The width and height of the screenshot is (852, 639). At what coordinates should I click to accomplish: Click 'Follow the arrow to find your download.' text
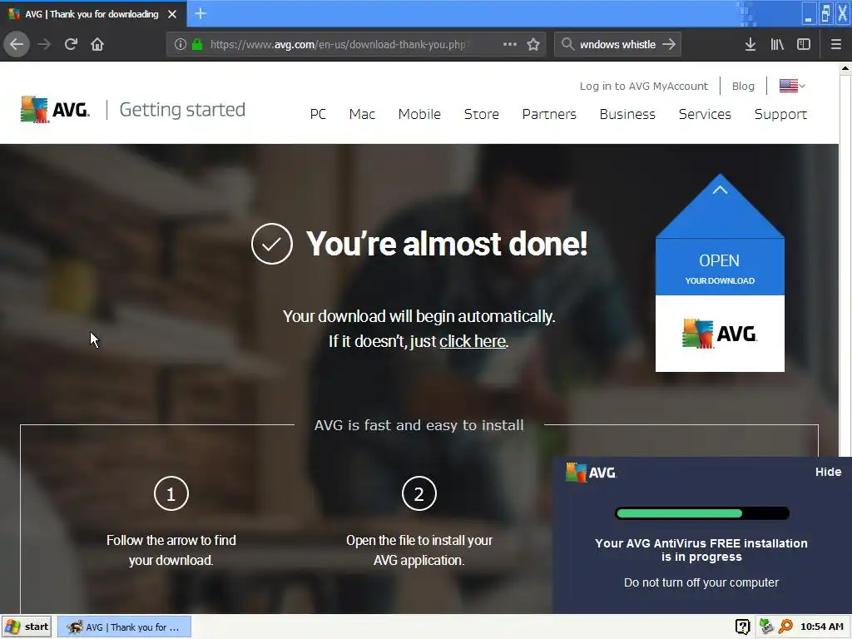click(171, 550)
